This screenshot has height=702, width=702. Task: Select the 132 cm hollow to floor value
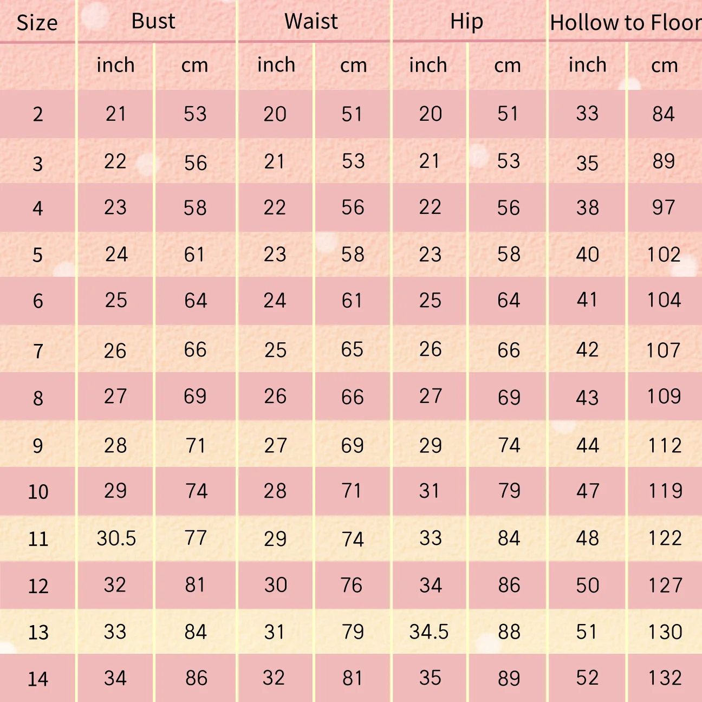coord(665,678)
